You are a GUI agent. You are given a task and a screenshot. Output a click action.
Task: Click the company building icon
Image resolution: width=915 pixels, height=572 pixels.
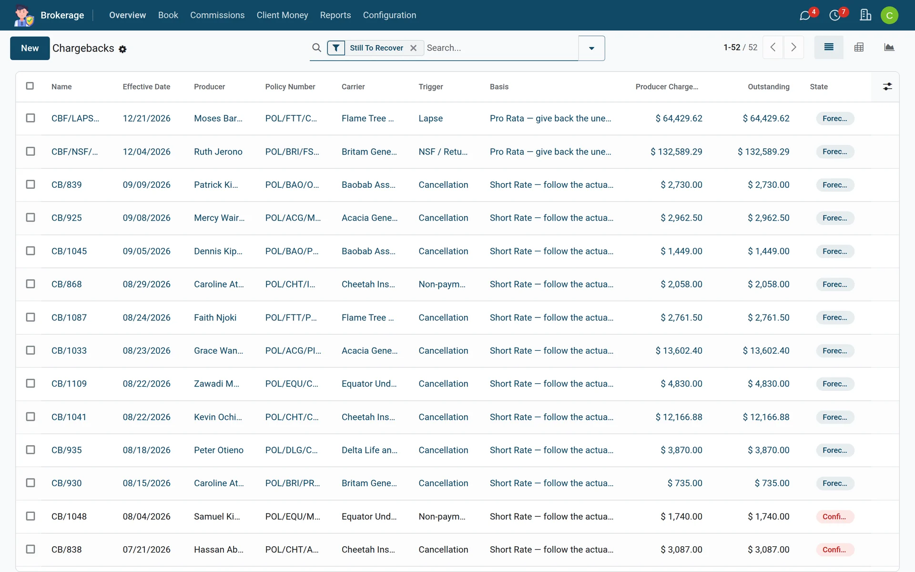coord(865,15)
